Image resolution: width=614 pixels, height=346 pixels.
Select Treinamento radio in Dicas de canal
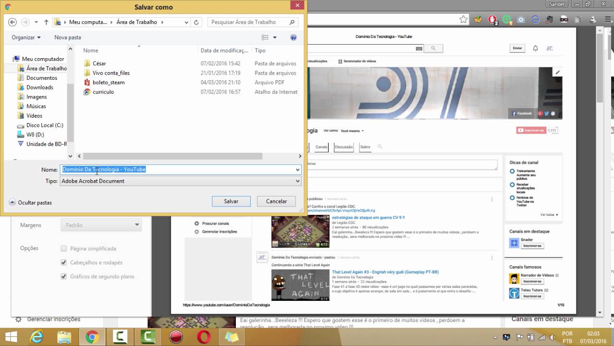point(512,171)
